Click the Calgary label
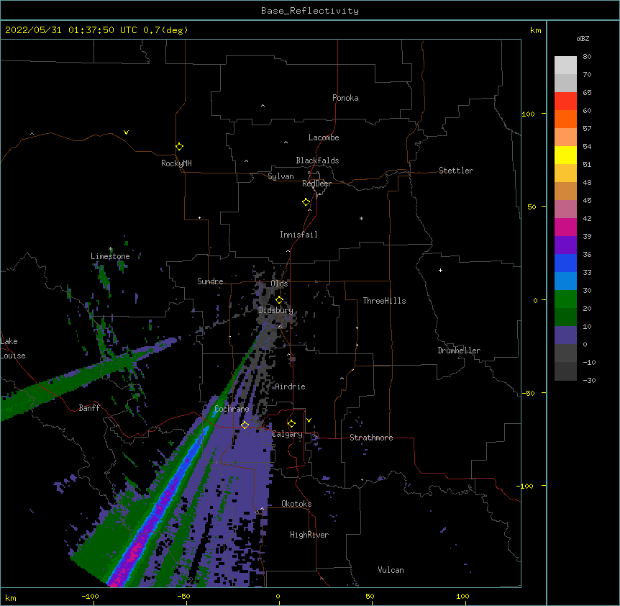This screenshot has width=620, height=606. [288, 434]
